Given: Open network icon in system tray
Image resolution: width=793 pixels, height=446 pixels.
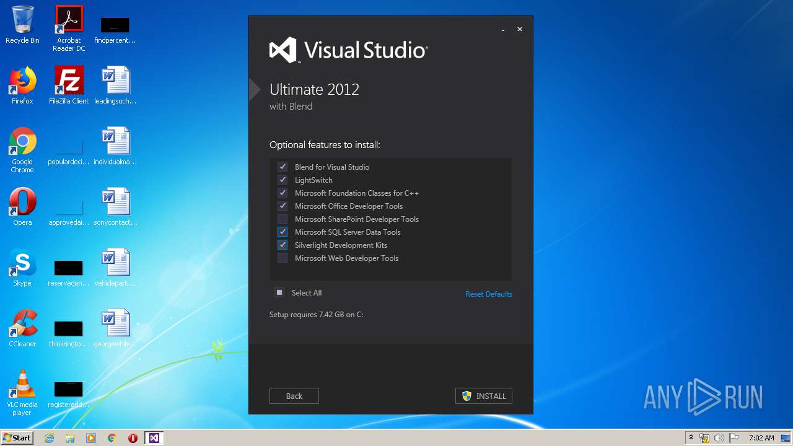Looking at the screenshot, I should [x=704, y=438].
